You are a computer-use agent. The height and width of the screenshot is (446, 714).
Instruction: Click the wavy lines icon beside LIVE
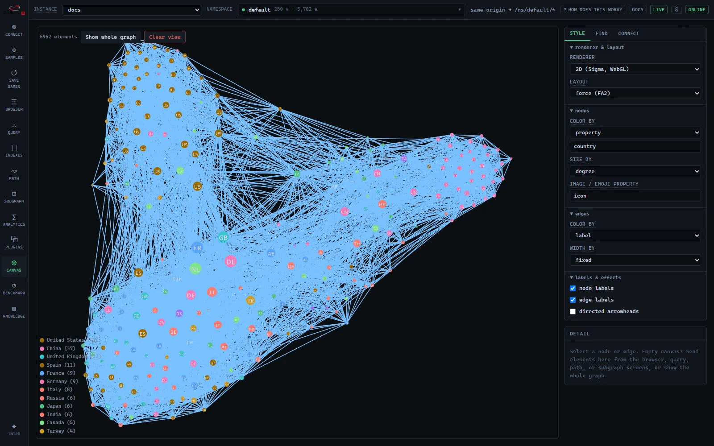click(x=677, y=9)
